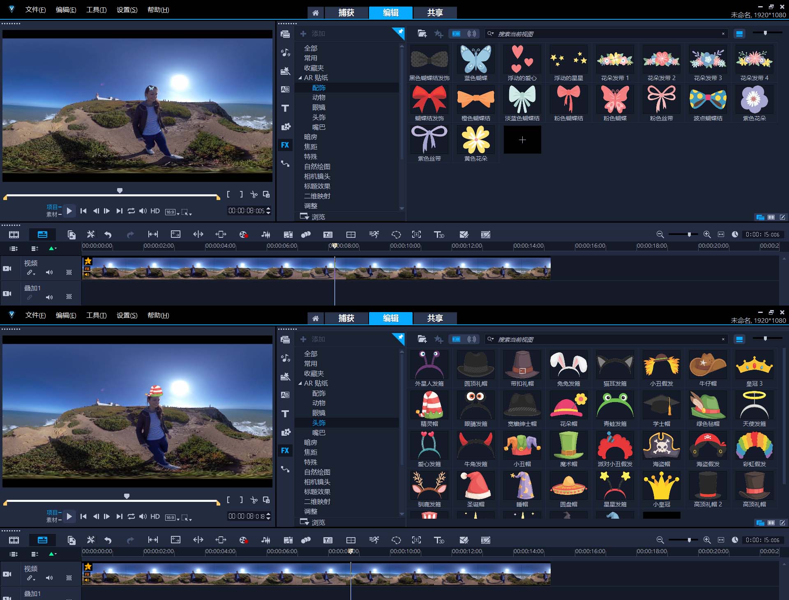Viewport: 789px width, 600px height.
Task: Open the 帮助(H) menu in lower window
Action: pos(158,315)
